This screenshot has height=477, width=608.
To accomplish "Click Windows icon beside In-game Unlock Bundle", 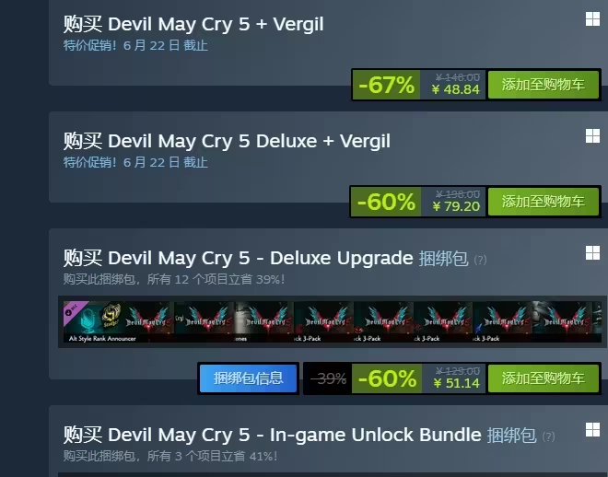I will pyautogui.click(x=592, y=430).
